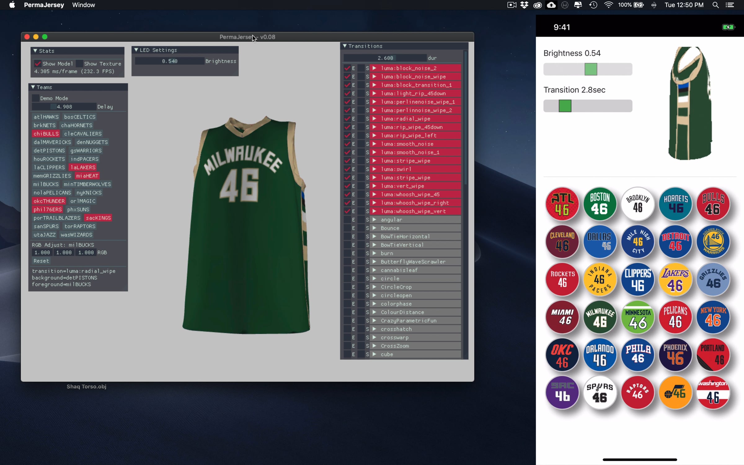Tap the Grizzlies 46 team badge

point(713,279)
